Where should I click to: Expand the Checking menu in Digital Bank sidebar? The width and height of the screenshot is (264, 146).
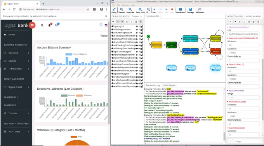16,53
